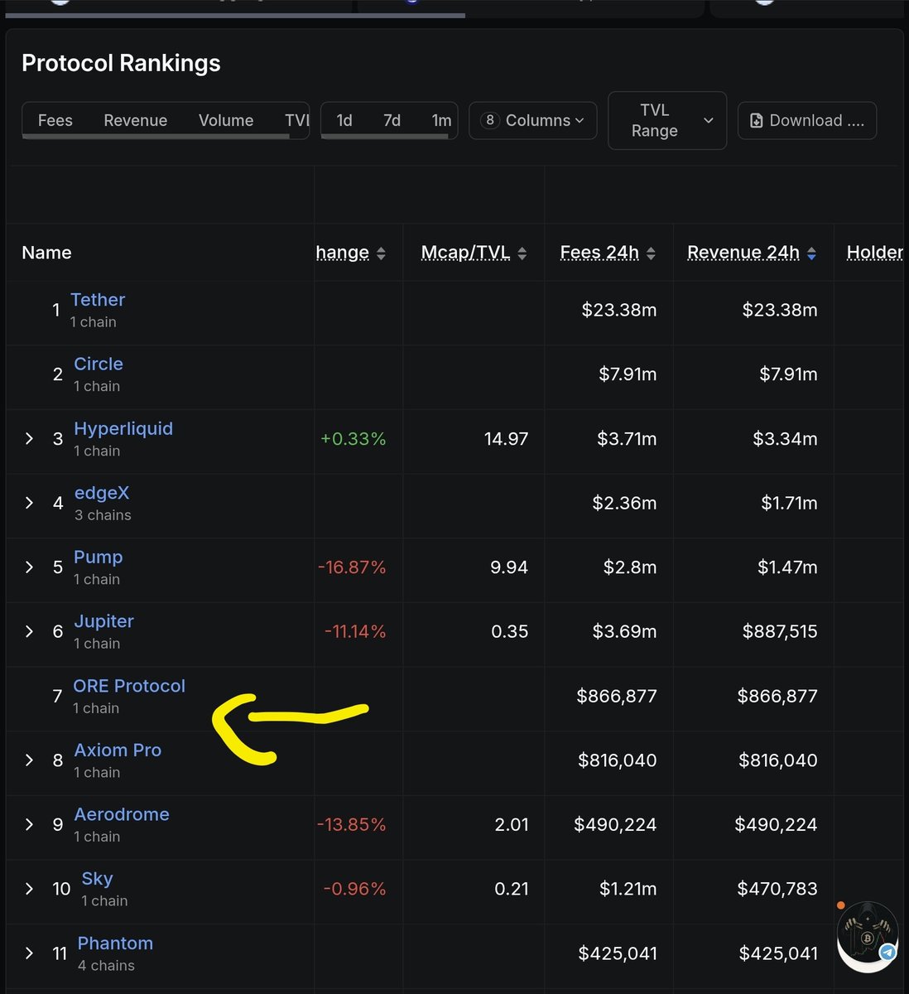Click edgeX's 3 chains label
The height and width of the screenshot is (994, 909).
(103, 515)
